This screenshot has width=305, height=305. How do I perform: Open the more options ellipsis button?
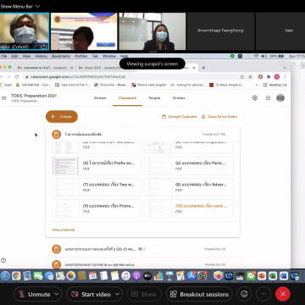(263, 294)
